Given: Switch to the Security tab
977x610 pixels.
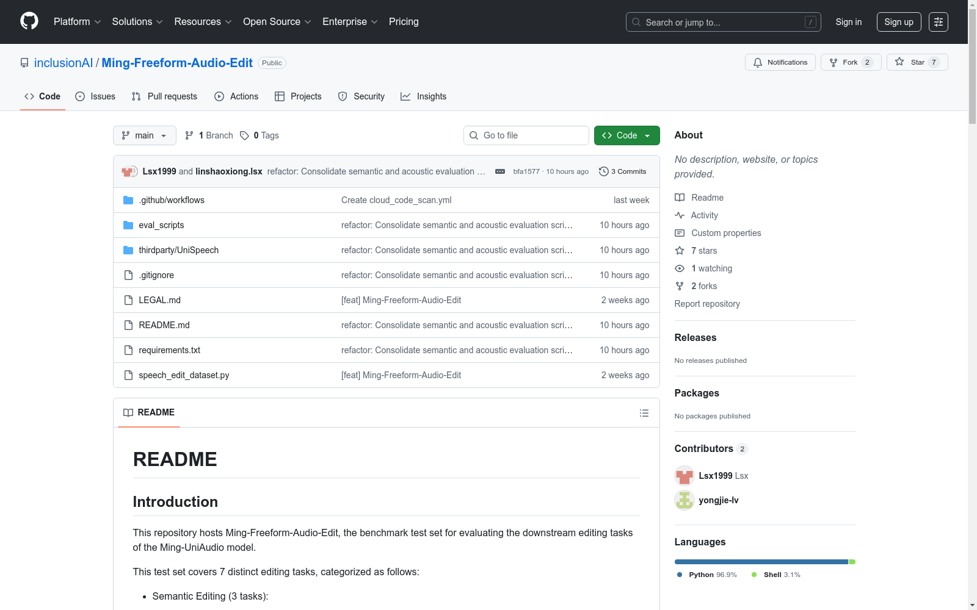Looking at the screenshot, I should pos(361,96).
